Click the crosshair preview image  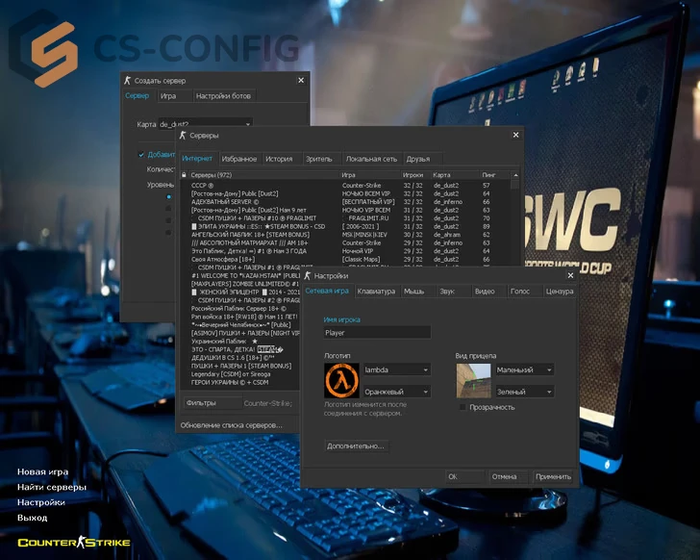[471, 380]
